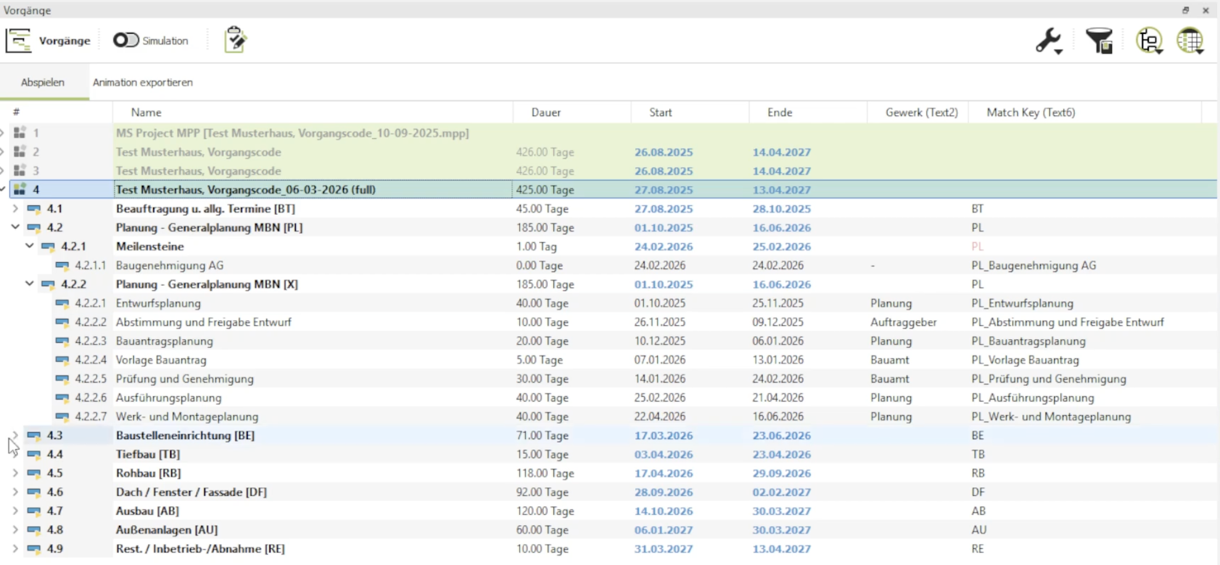The height and width of the screenshot is (565, 1220).
Task: Click the project icon of row 4
Action: [20, 189]
